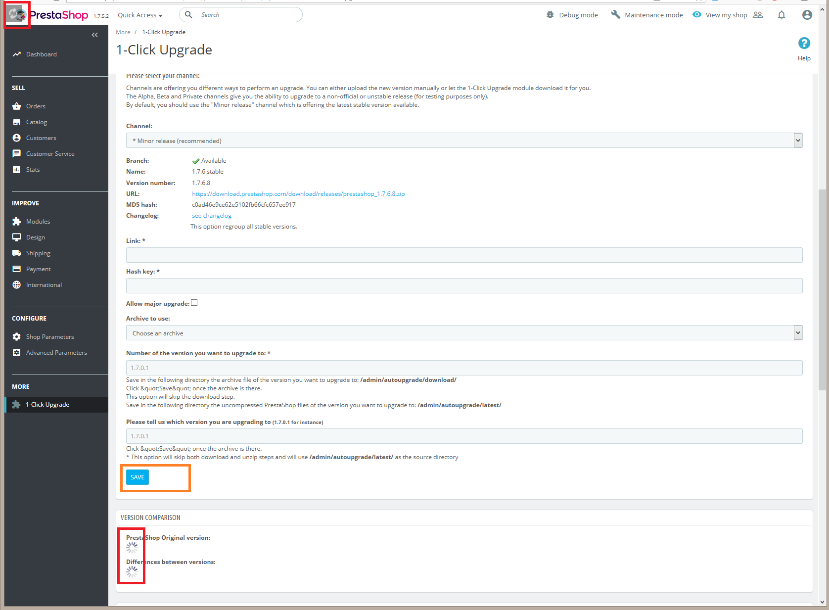Click the Shop Parameters gear icon
Screen dimensions: 829x610
pos(17,337)
